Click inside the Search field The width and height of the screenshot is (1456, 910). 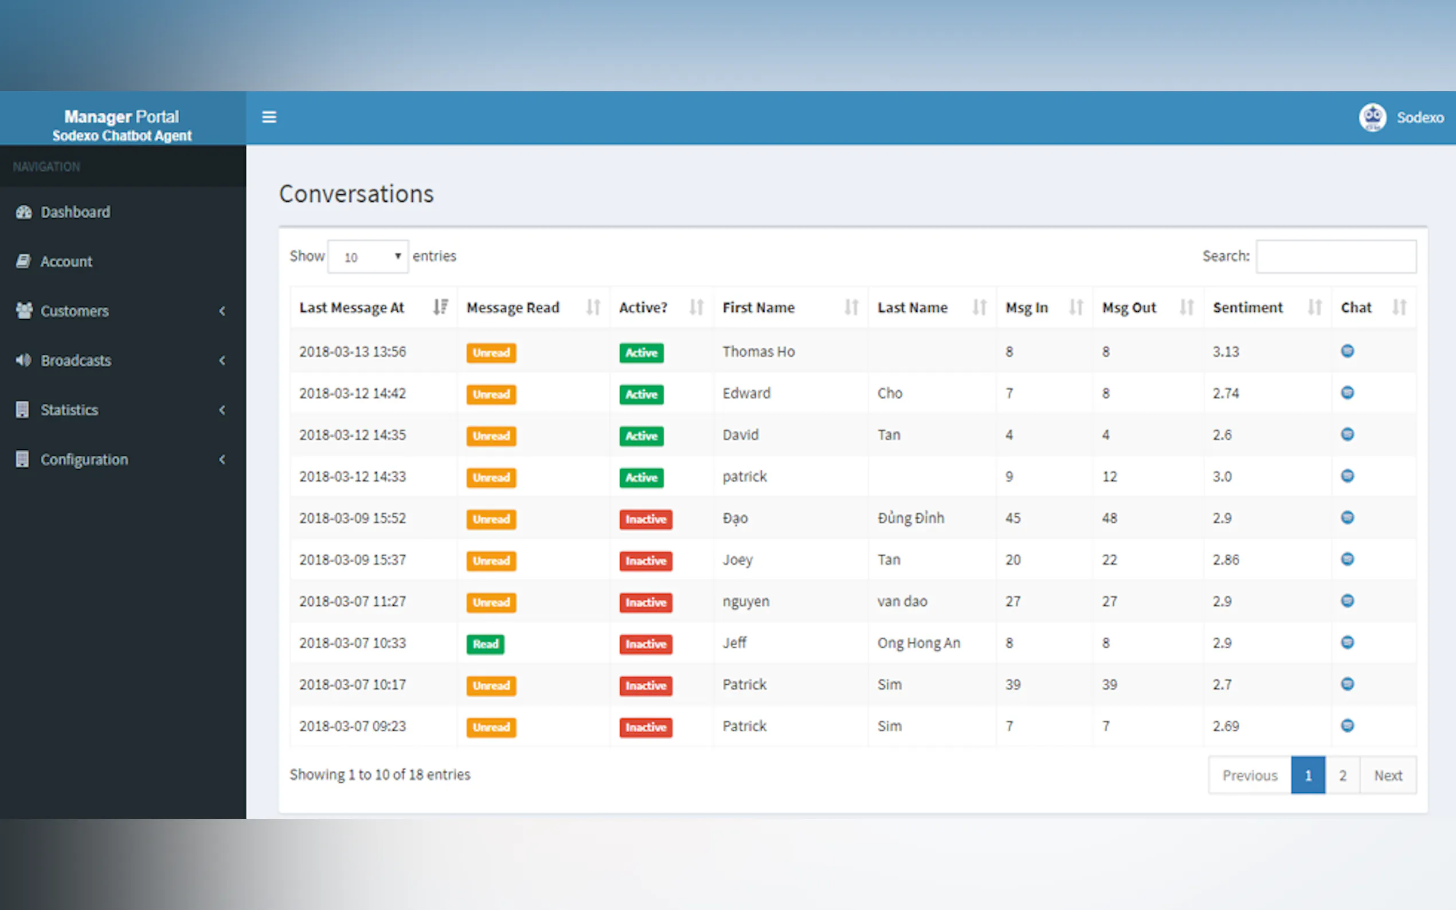(1336, 256)
